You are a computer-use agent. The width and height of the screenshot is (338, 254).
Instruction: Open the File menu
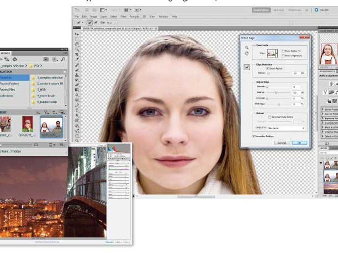[76, 16]
